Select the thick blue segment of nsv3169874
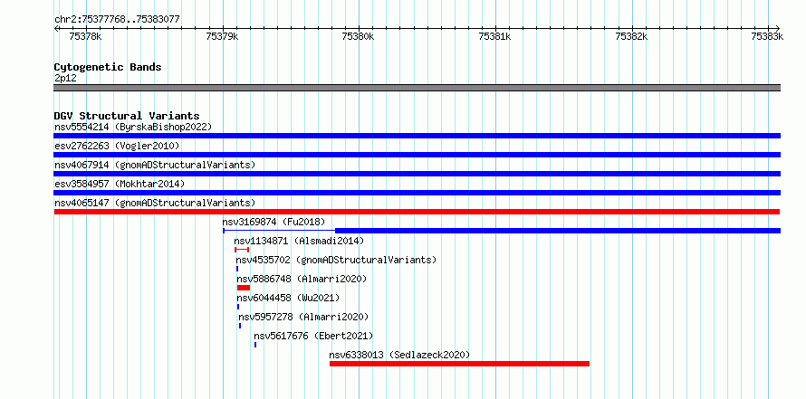This screenshot has width=806, height=399. tap(558, 231)
